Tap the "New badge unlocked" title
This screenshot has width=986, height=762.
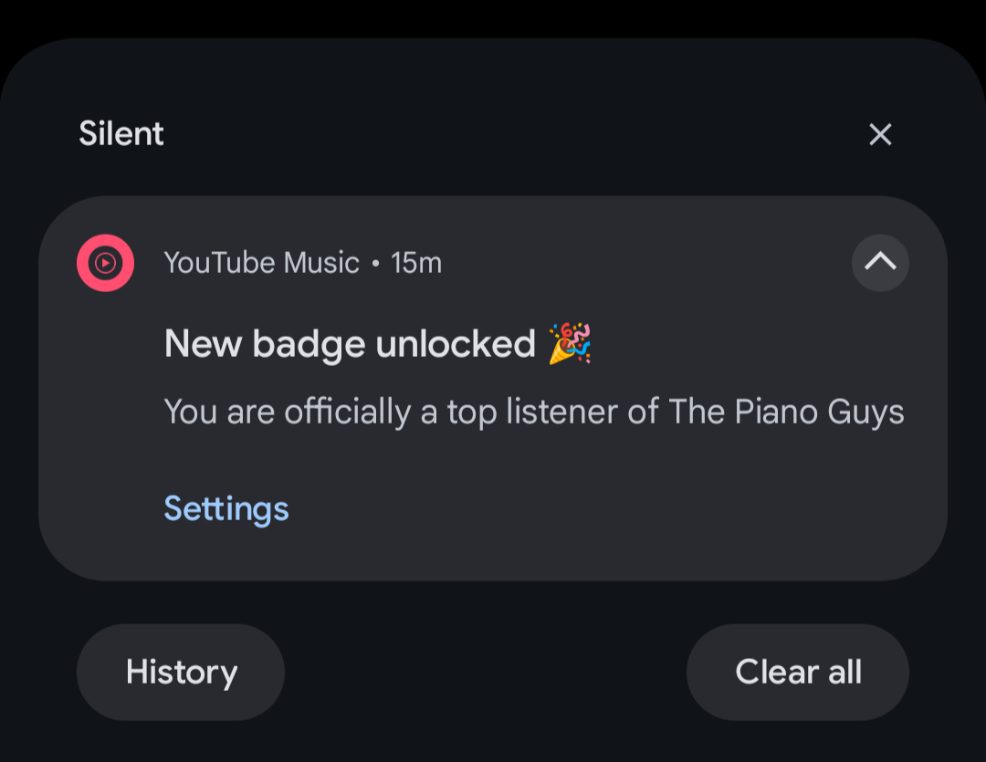click(350, 344)
